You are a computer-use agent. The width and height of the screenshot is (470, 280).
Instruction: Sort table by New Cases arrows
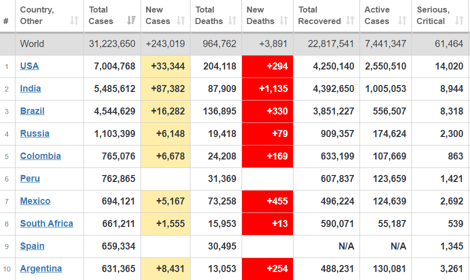pos(181,21)
